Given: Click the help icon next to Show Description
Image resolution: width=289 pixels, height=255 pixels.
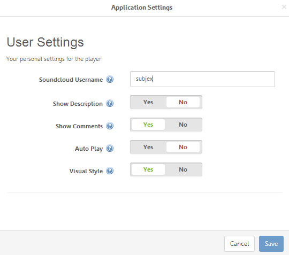Looking at the screenshot, I should tap(110, 103).
